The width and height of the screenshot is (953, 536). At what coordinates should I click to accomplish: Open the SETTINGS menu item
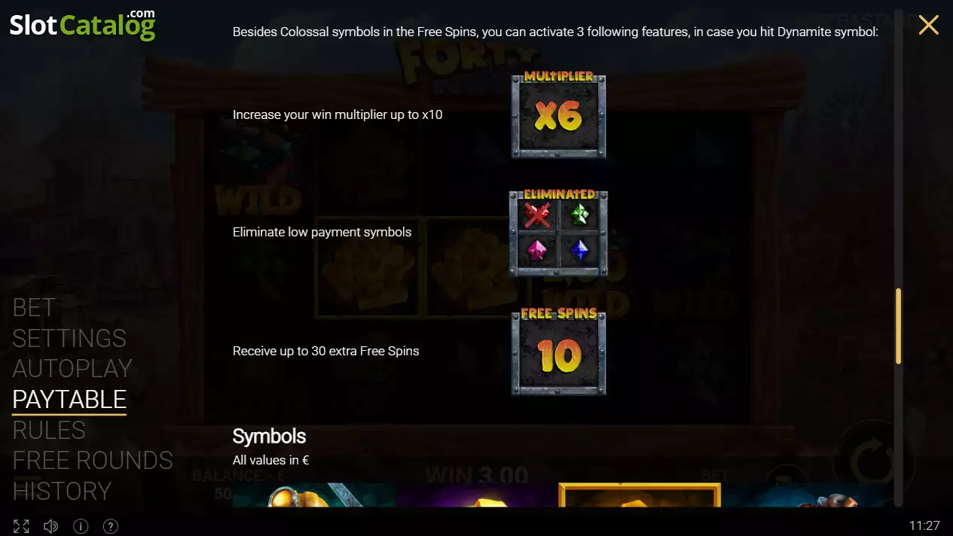(x=69, y=338)
